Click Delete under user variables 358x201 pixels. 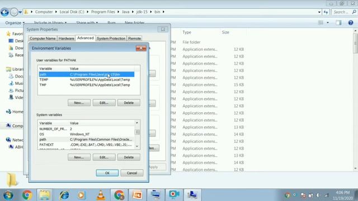point(129,103)
